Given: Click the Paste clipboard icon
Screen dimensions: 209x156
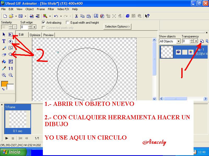Looking at the screenshot, I should [89, 16].
